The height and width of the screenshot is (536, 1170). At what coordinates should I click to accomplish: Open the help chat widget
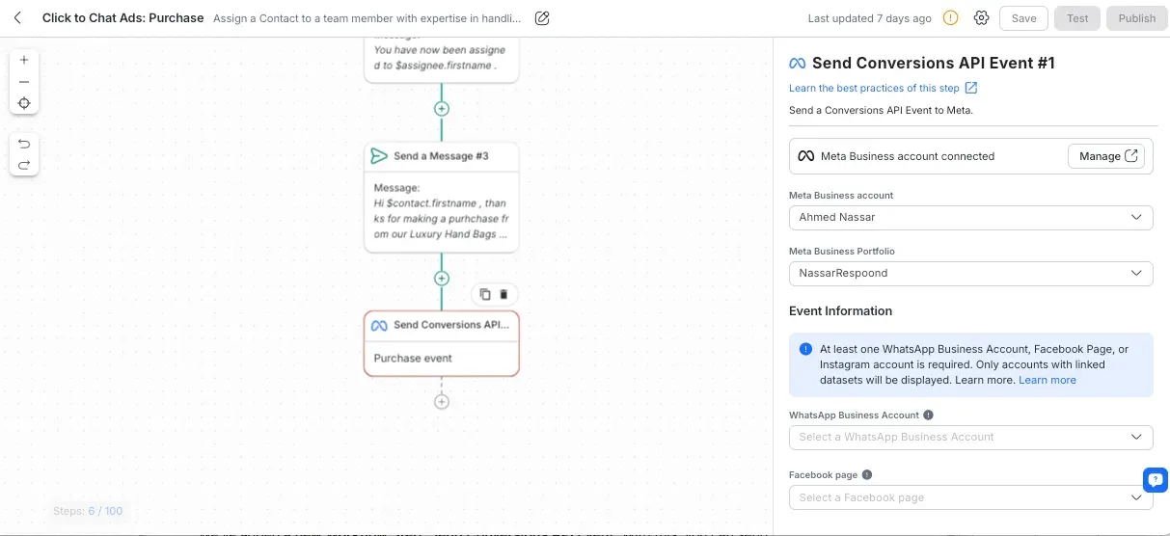pos(1155,479)
